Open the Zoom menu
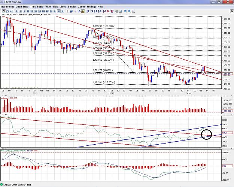The width and height of the screenshot is (234, 187). click(x=81, y=7)
